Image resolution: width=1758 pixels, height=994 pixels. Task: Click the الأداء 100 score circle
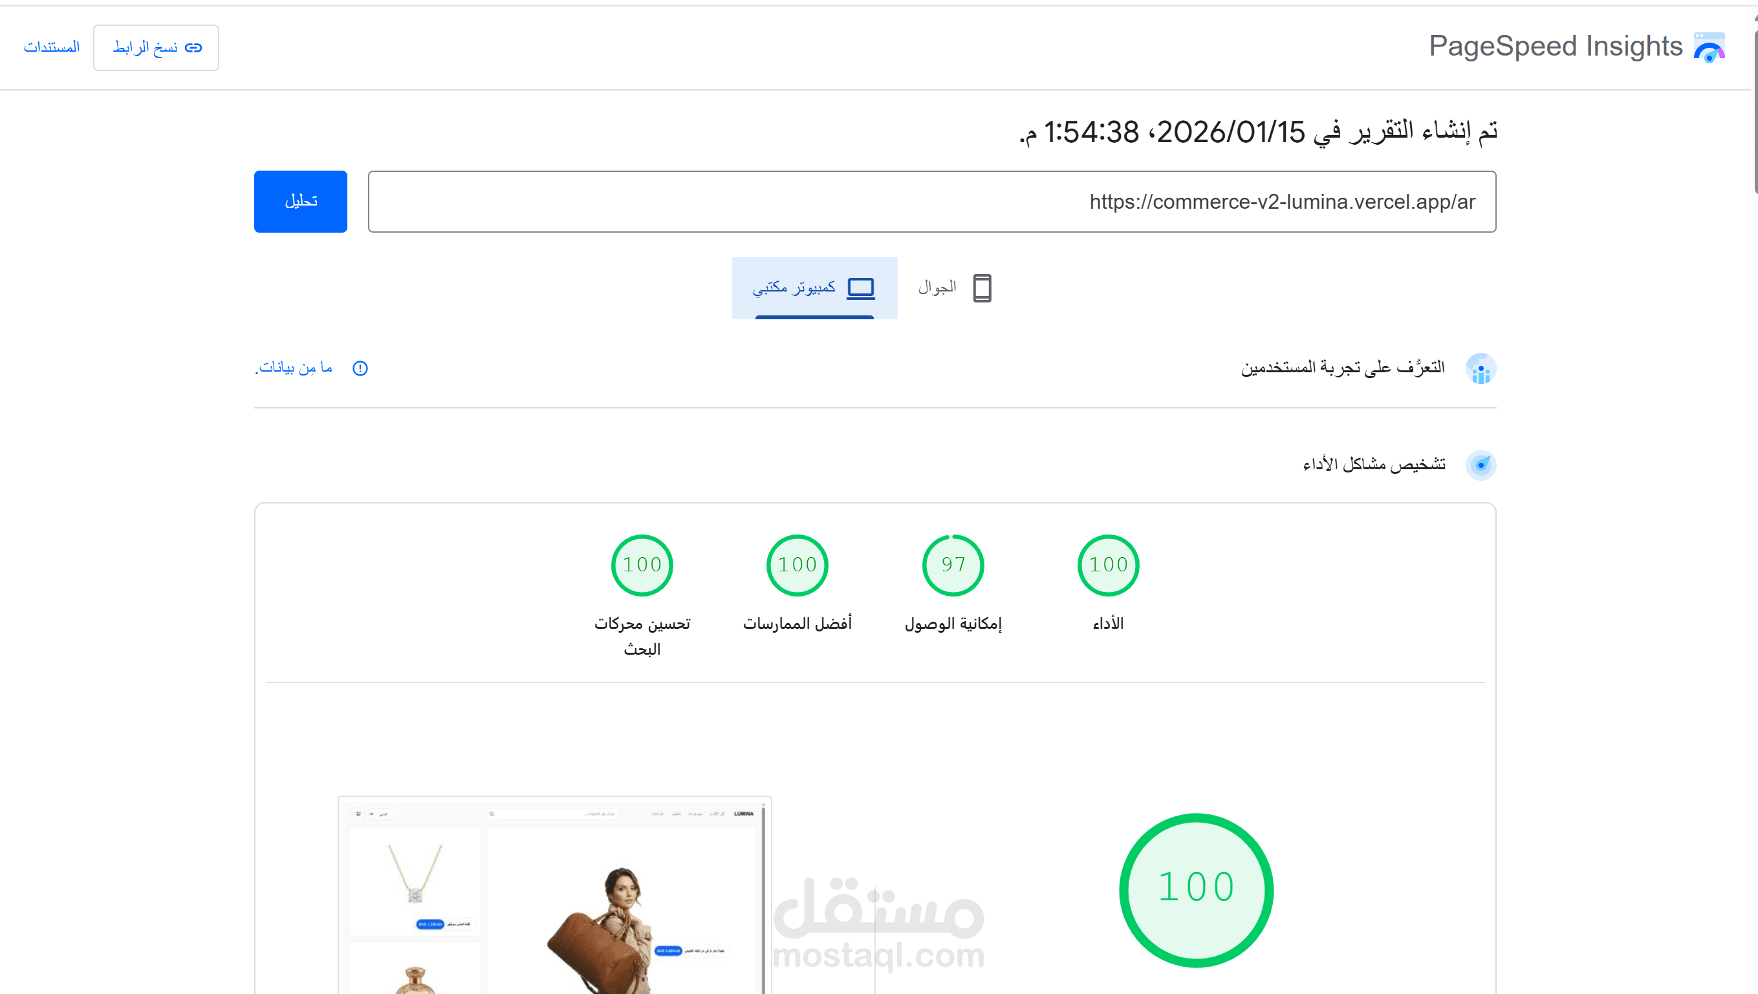(1107, 565)
